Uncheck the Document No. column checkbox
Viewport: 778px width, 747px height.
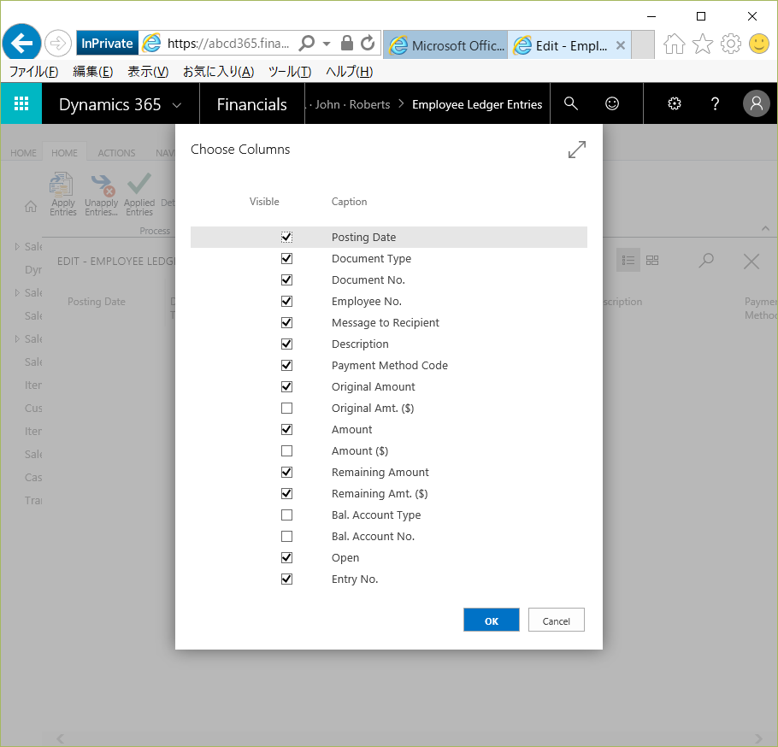(286, 279)
